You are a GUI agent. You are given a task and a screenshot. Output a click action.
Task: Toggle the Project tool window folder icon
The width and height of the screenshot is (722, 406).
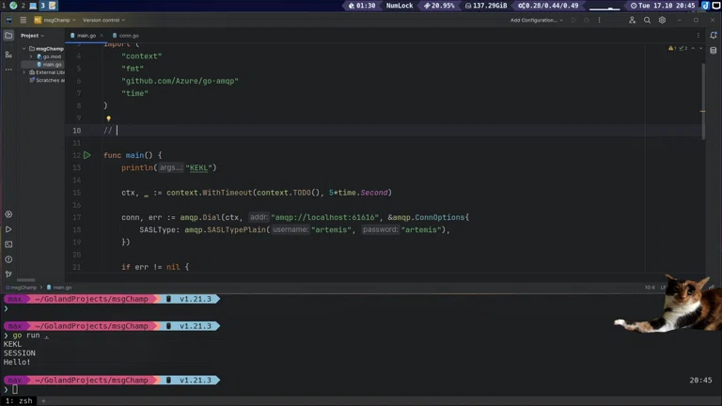click(8, 36)
